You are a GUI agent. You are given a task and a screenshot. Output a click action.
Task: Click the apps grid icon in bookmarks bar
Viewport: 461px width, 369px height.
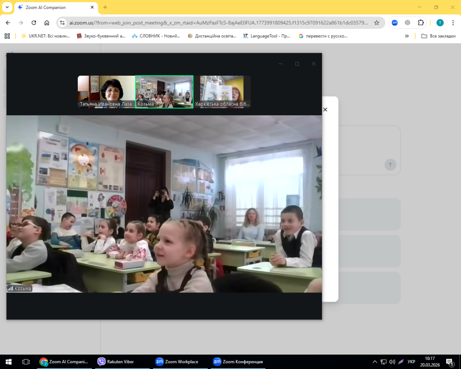(x=7, y=36)
